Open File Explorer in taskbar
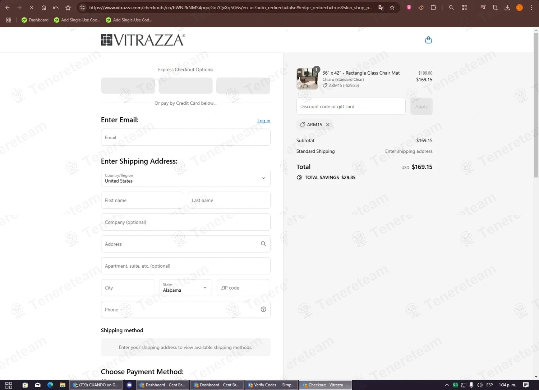This screenshot has height=390, width=539. pos(63,385)
